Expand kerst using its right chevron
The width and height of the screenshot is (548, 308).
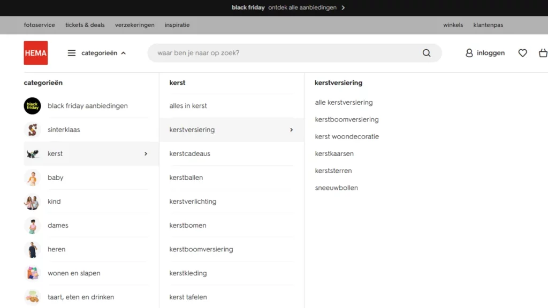(x=145, y=153)
